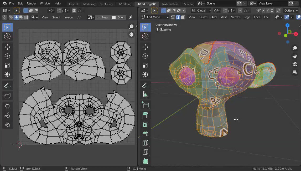Enable UV edge selection mode
This screenshot has width=301, height=171.
tap(16, 17)
